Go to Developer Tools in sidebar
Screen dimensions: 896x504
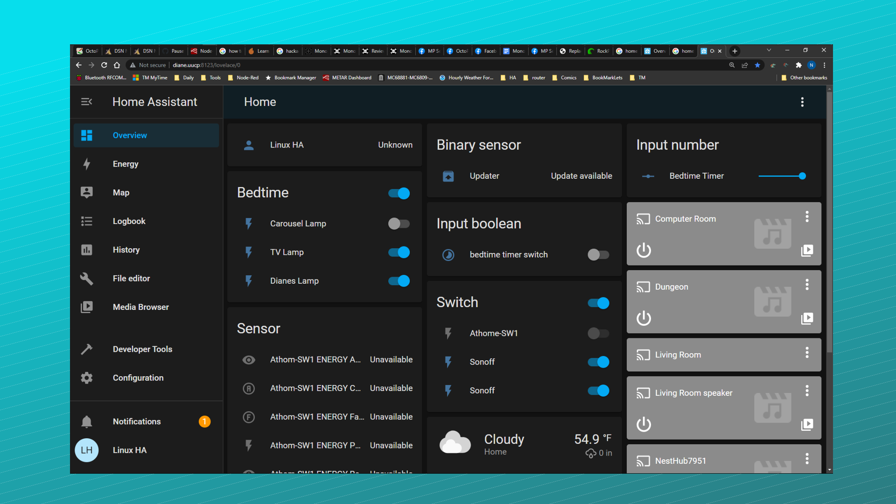pyautogui.click(x=142, y=349)
